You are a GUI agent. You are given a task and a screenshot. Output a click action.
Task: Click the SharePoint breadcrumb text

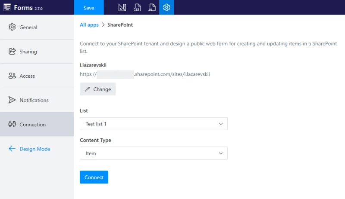pyautogui.click(x=120, y=25)
